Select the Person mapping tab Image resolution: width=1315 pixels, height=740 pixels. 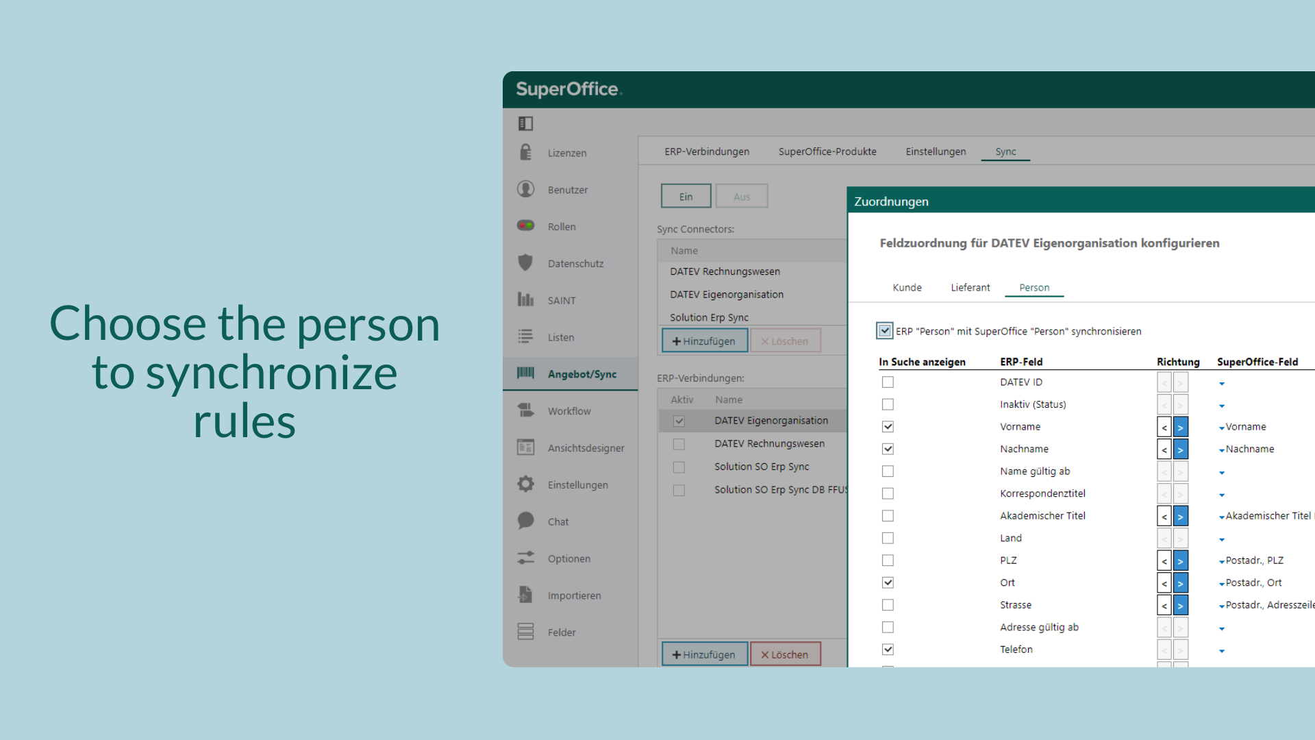point(1034,288)
